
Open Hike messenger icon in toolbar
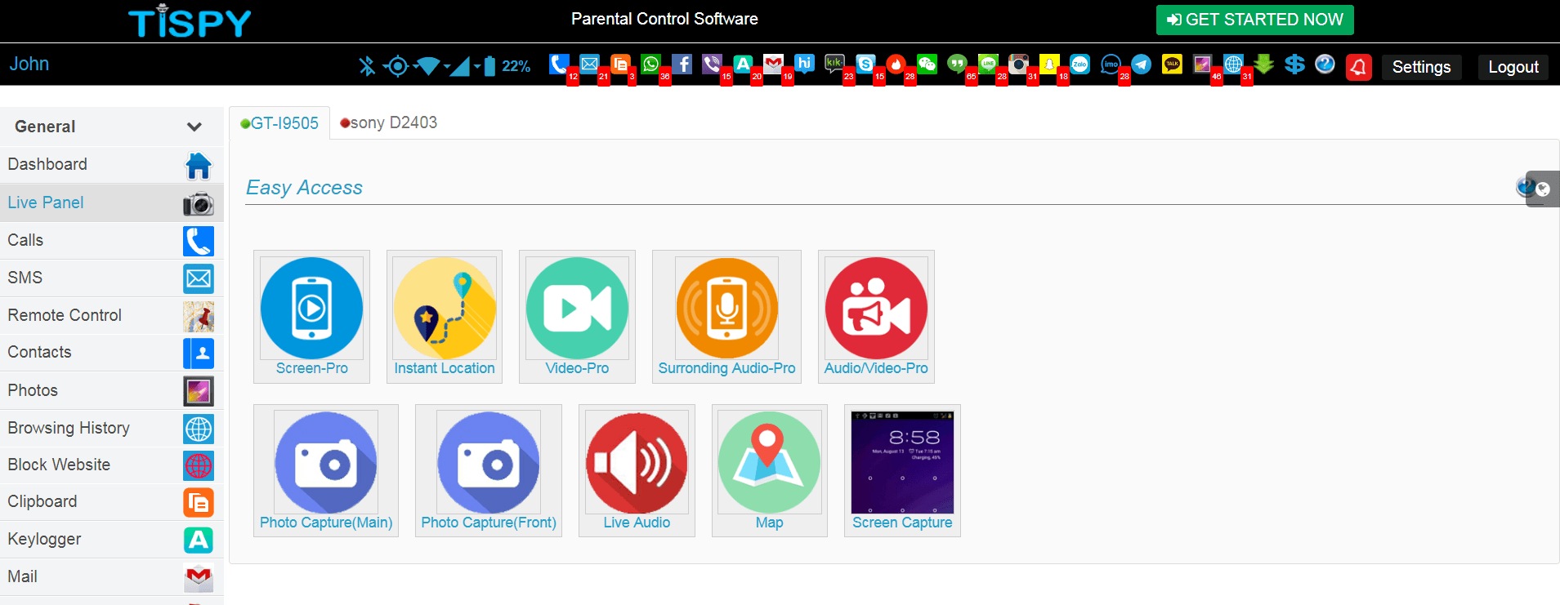[x=804, y=64]
